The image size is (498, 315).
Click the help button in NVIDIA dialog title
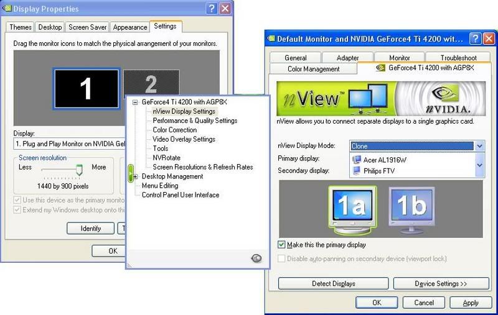(x=475, y=39)
